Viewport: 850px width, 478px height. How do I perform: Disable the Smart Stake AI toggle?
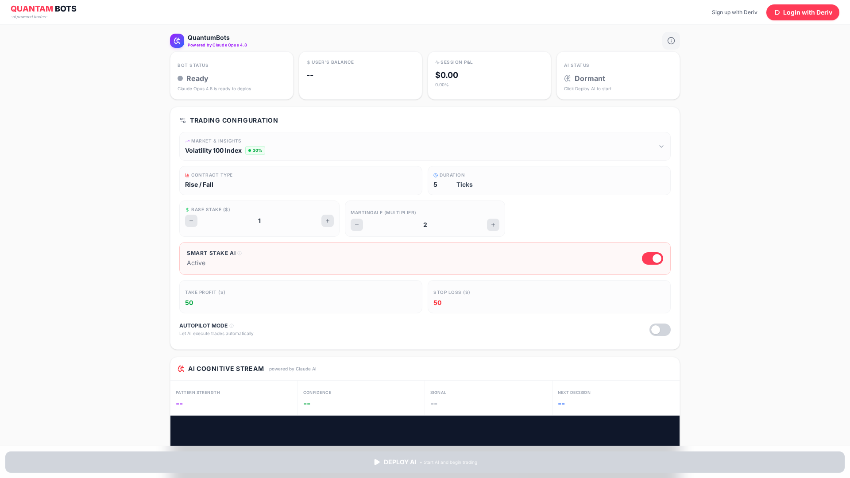pyautogui.click(x=653, y=258)
